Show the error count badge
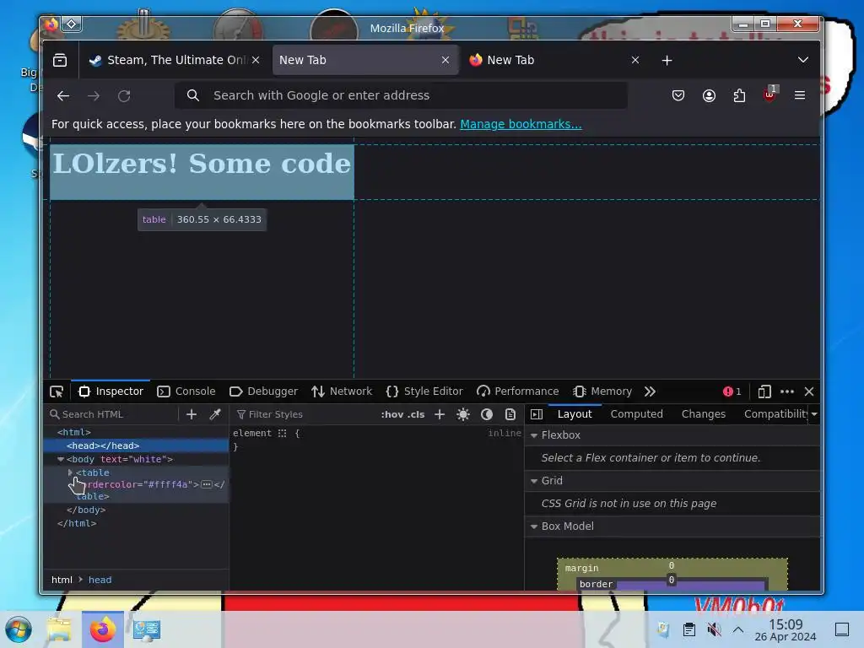The height and width of the screenshot is (648, 864). tap(732, 391)
